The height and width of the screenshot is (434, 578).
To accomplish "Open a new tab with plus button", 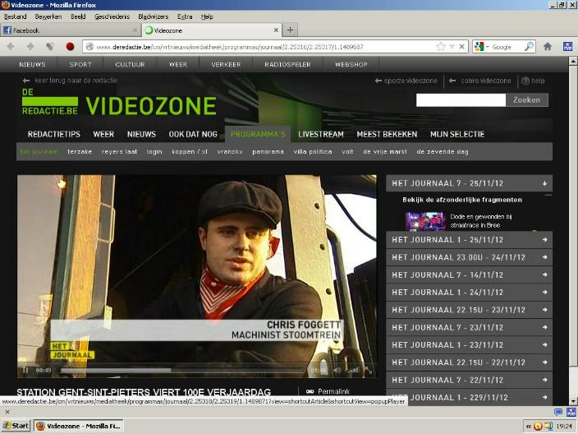I will point(290,30).
